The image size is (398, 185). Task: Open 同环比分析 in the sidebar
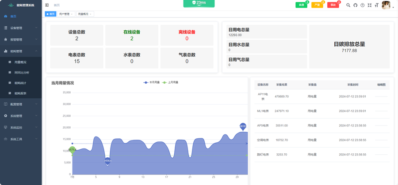point(22,73)
